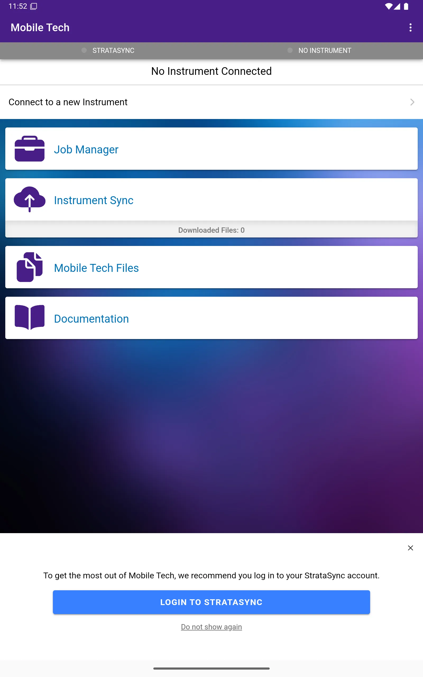Click the Job Manager briefcase icon
Screen dimensions: 423x677
tap(30, 149)
